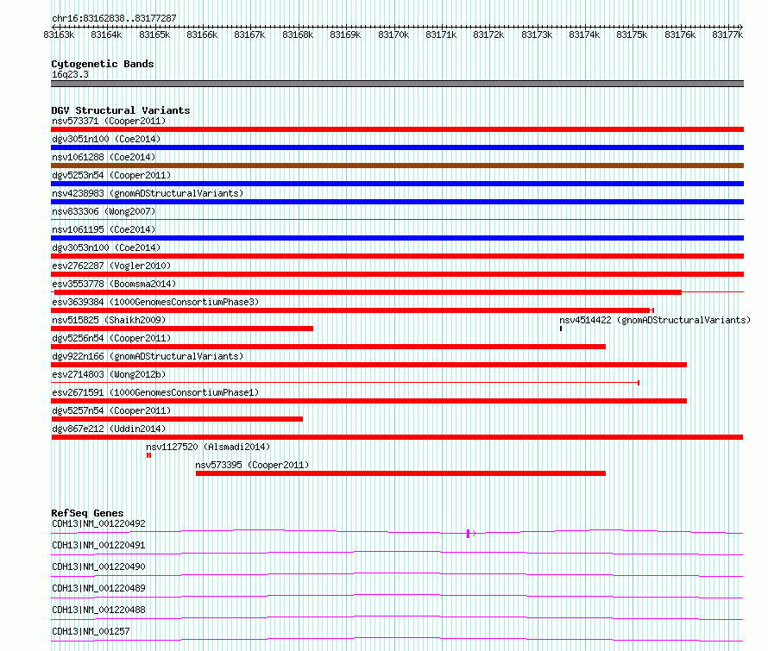Click the magenta exon on CDH13 NM_001220492
Viewport: 768px width, 651px height.
click(469, 534)
